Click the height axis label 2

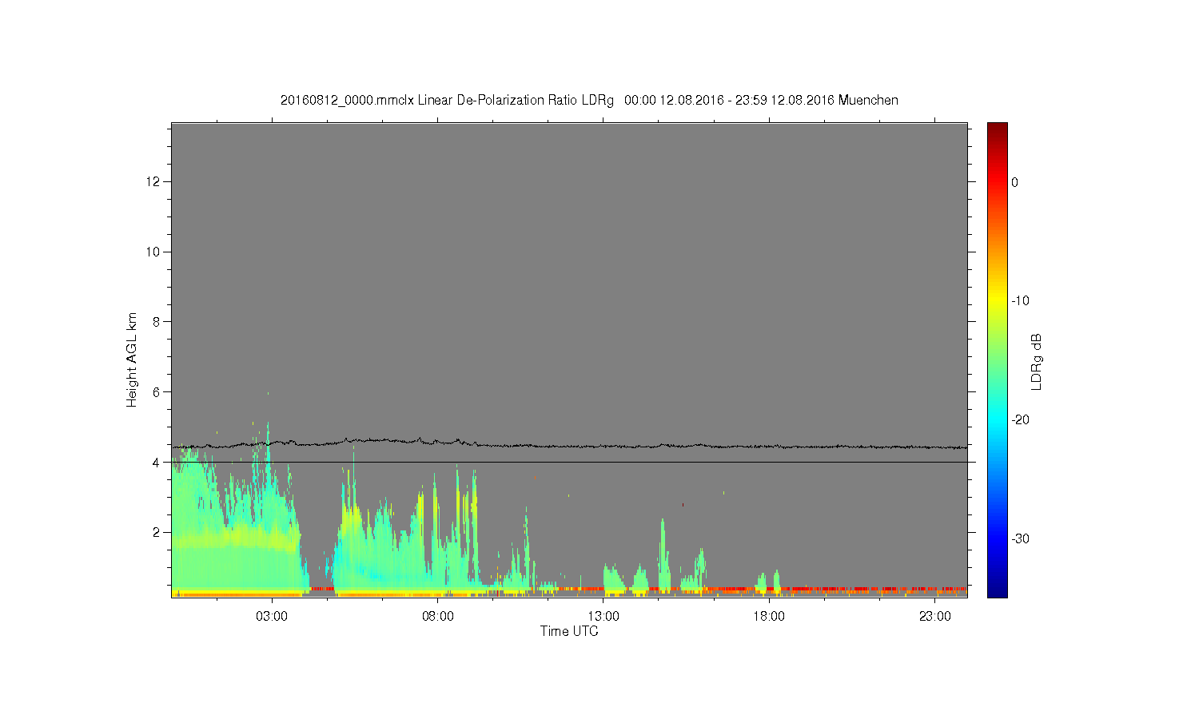pyautogui.click(x=157, y=532)
